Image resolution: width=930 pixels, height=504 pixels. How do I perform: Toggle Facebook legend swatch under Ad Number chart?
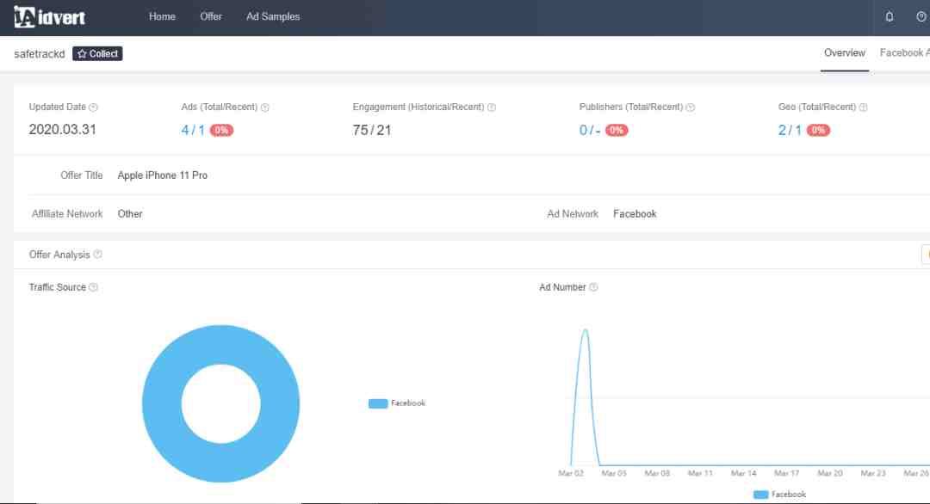(x=760, y=495)
